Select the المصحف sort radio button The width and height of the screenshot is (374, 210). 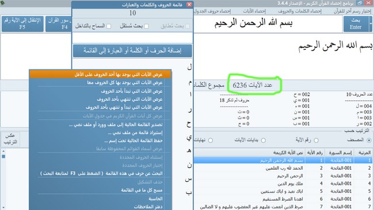coord(369,141)
